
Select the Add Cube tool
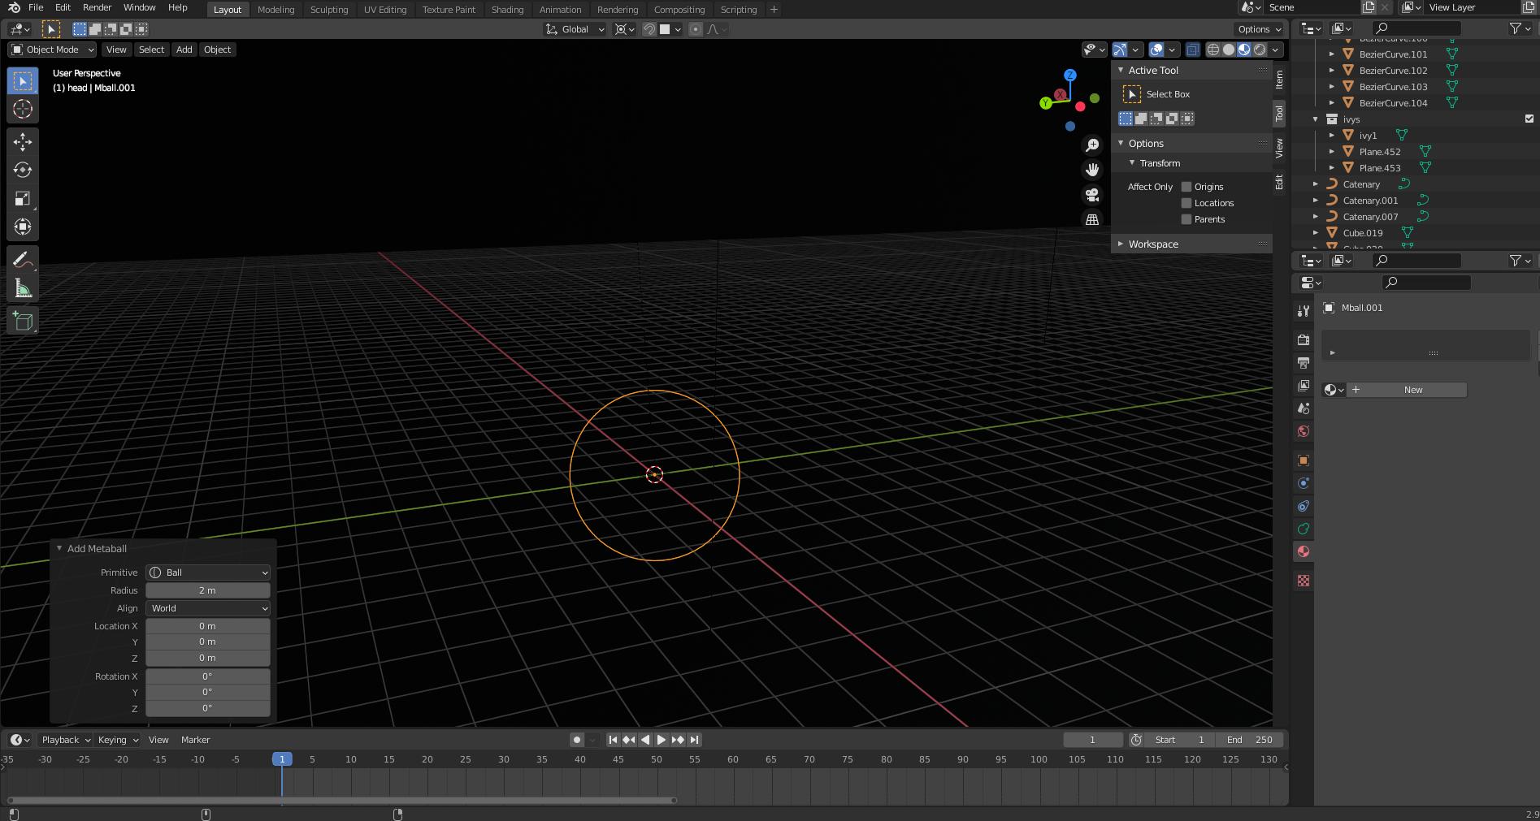click(x=23, y=322)
